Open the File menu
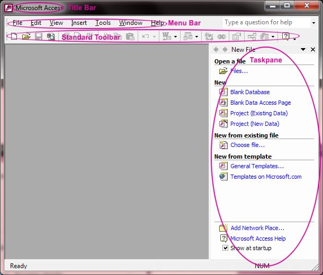Viewport: 323px width, 275px height. point(17,23)
